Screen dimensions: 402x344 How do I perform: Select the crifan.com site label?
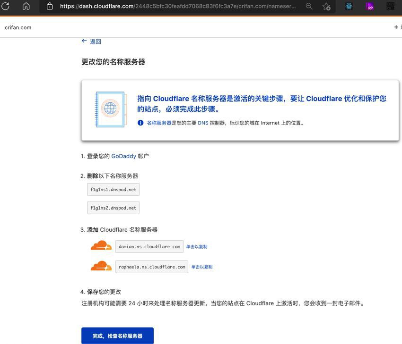18,27
